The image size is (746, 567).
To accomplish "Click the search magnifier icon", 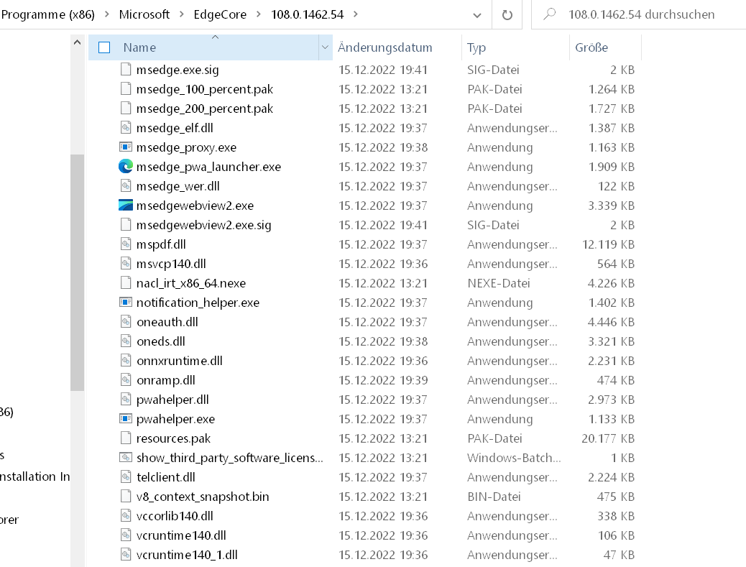I will point(550,14).
